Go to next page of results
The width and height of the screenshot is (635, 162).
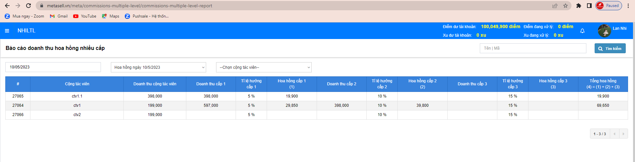(623, 134)
